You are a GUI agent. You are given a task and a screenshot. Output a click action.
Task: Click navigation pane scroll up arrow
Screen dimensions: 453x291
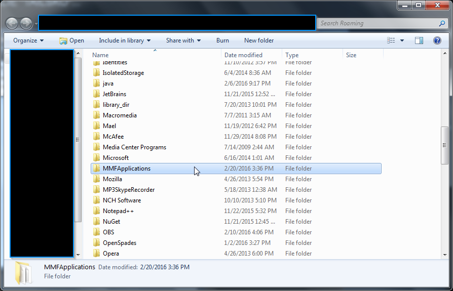pyautogui.click(x=78, y=53)
